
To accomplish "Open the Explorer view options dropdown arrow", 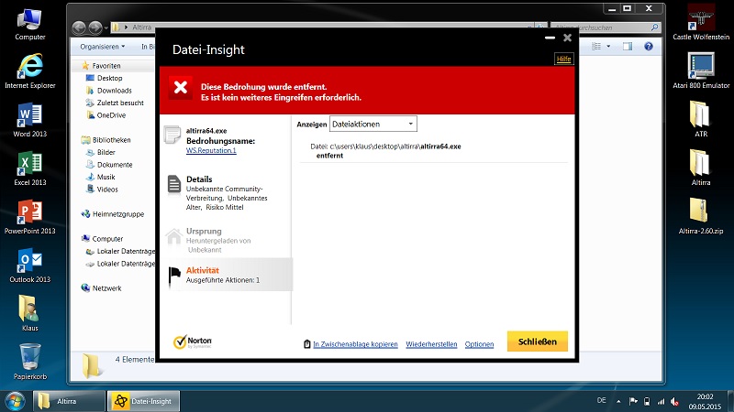I will [608, 47].
